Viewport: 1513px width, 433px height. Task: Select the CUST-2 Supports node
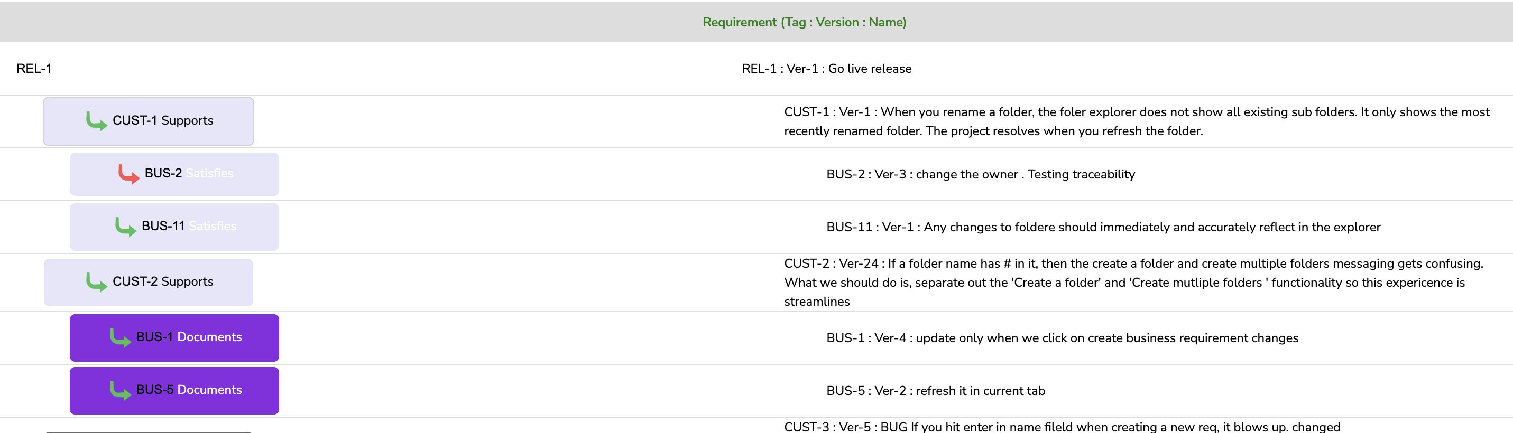click(149, 282)
